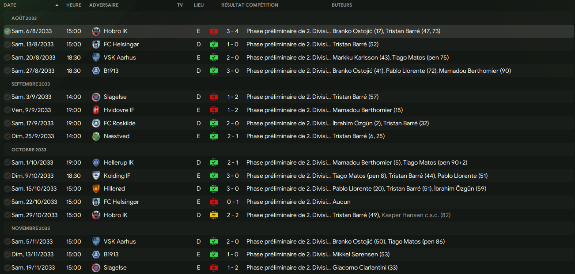Tick the row marker beside Sam, 13/8/2033

click(7, 45)
